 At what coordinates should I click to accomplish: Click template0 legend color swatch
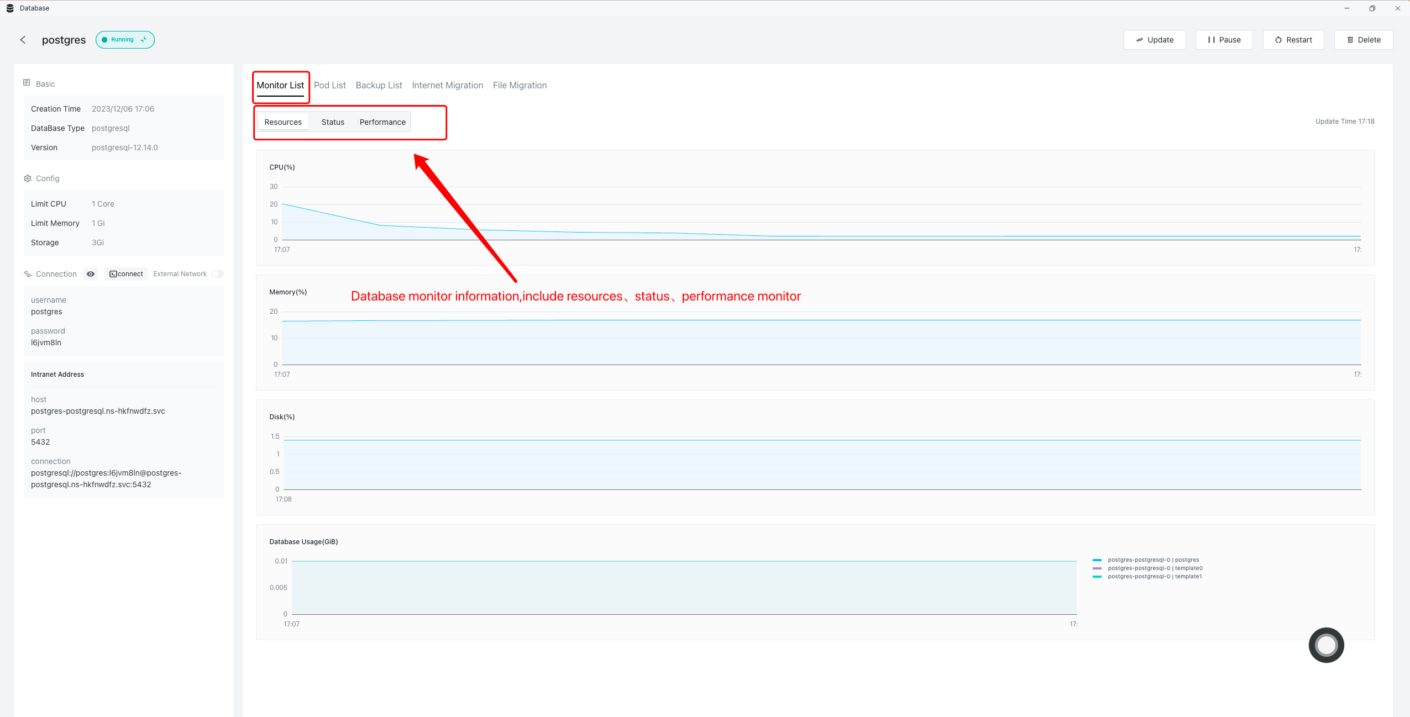point(1097,568)
